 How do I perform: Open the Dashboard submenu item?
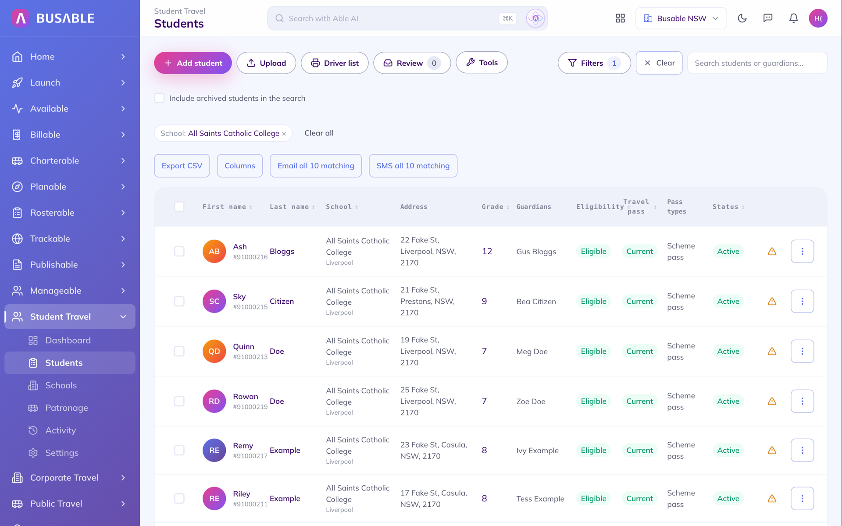point(70,341)
